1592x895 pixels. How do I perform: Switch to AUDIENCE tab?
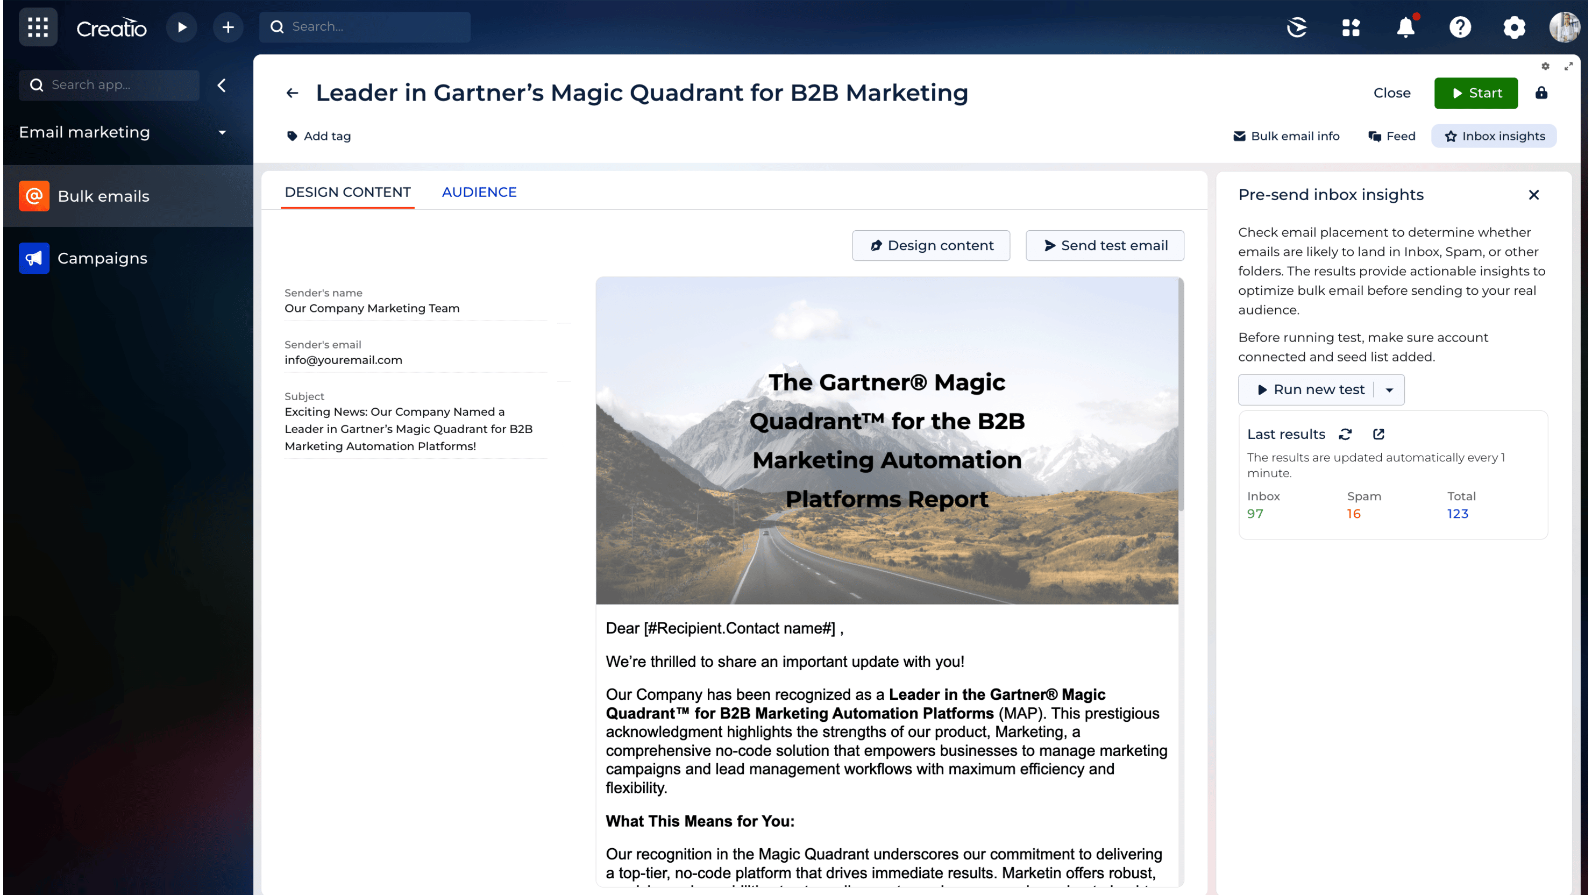click(x=479, y=192)
